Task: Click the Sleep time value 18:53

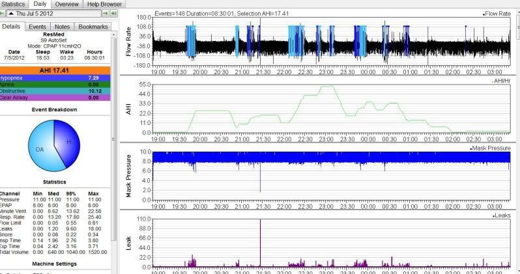Action: [x=43, y=58]
